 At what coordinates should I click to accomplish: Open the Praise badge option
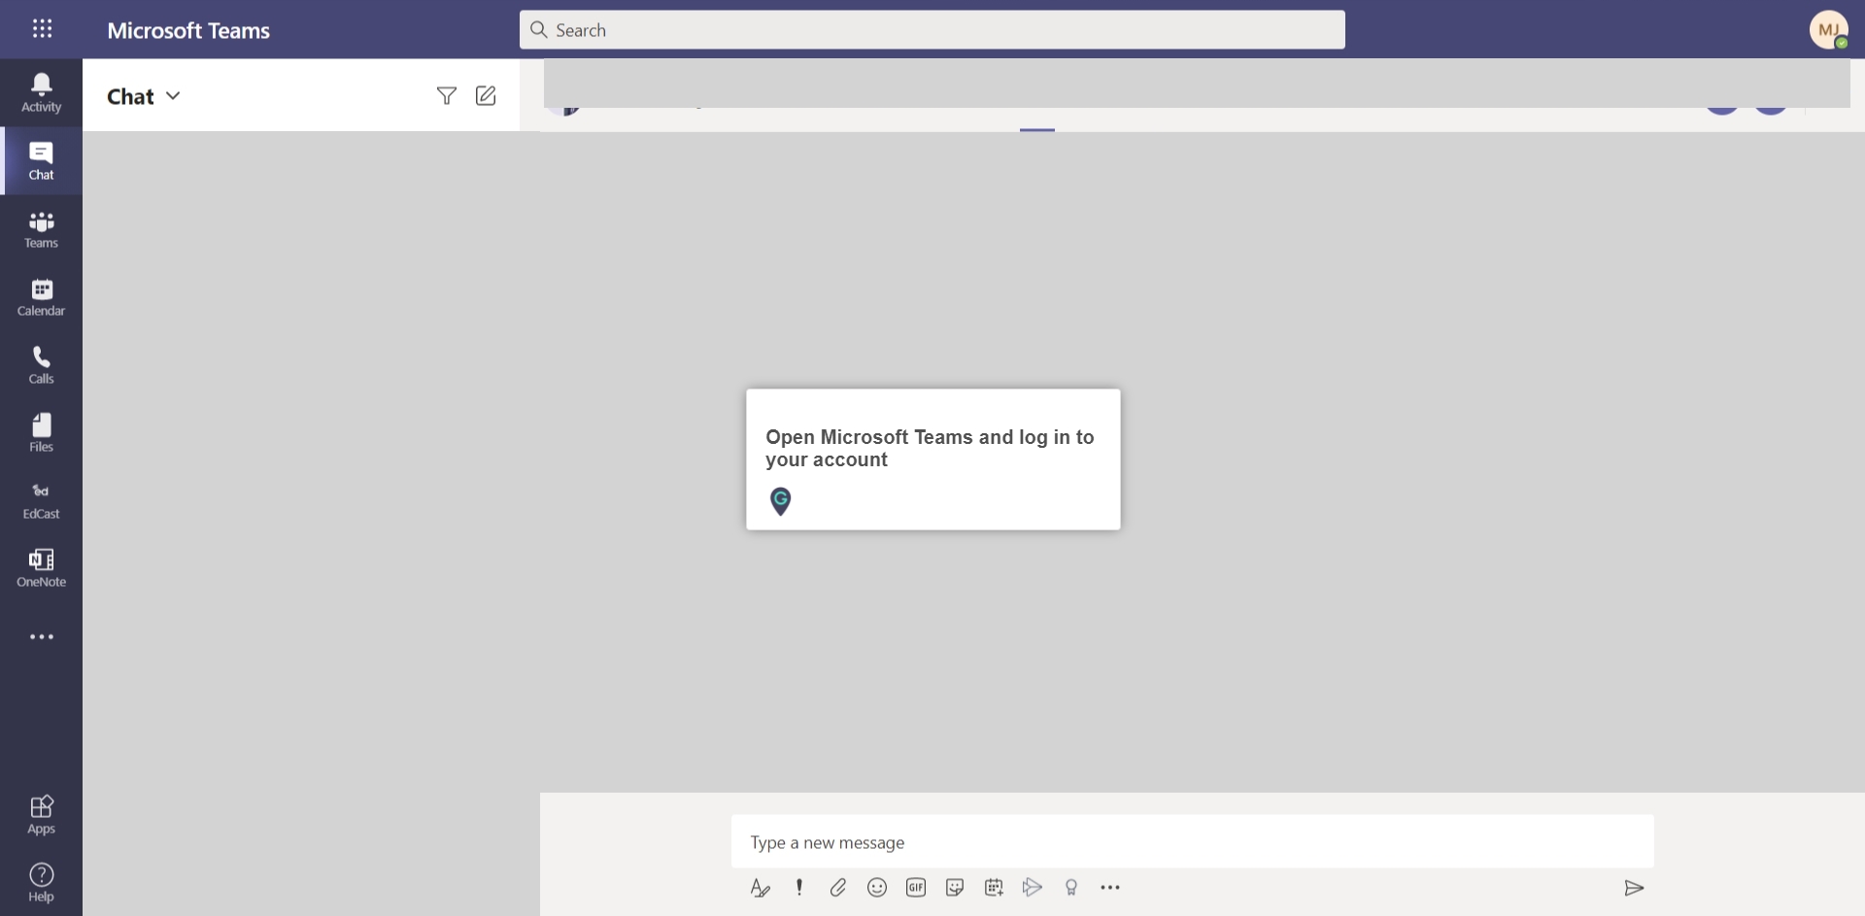click(1070, 887)
